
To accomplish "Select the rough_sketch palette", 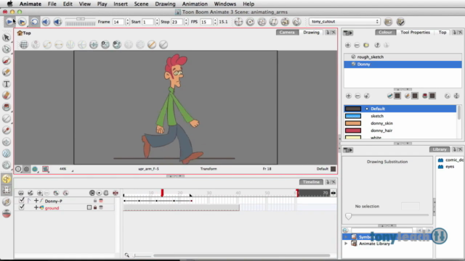I will tap(403, 57).
